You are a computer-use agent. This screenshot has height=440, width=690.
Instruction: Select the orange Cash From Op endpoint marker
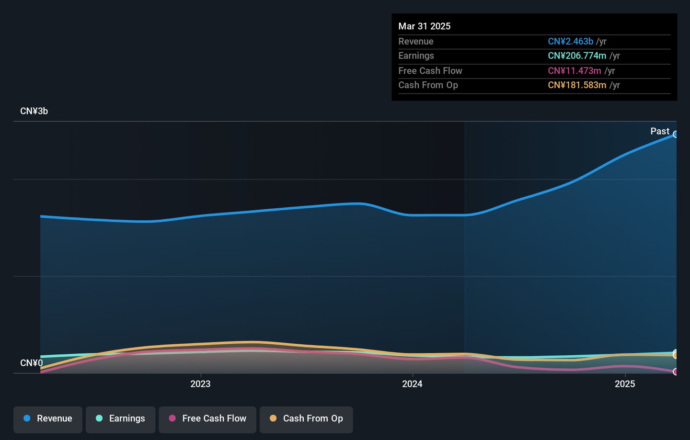[675, 355]
